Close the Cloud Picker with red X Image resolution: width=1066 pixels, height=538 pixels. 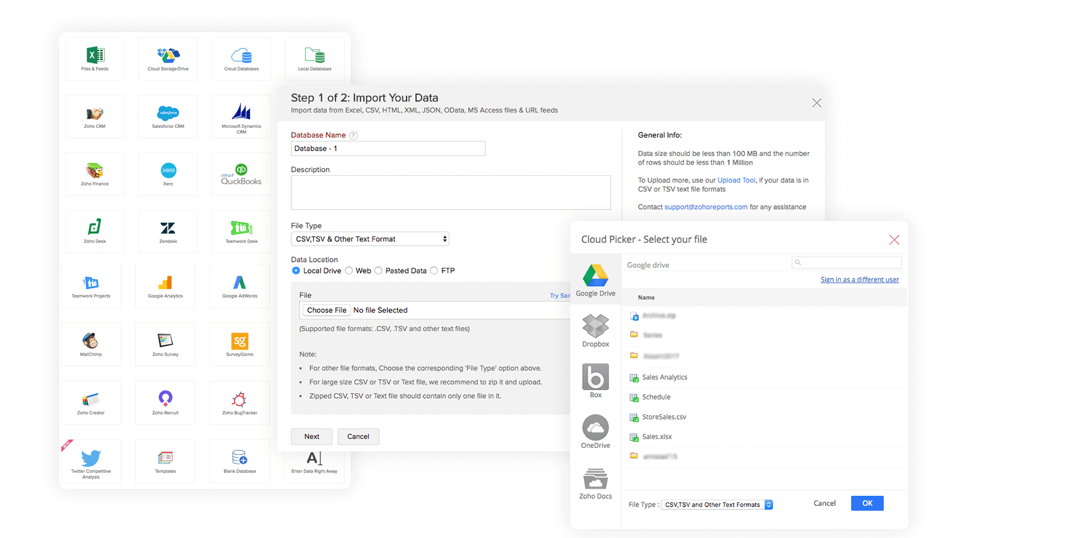[x=894, y=239]
